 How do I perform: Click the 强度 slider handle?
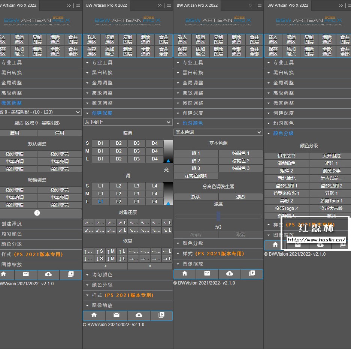coord(218,216)
